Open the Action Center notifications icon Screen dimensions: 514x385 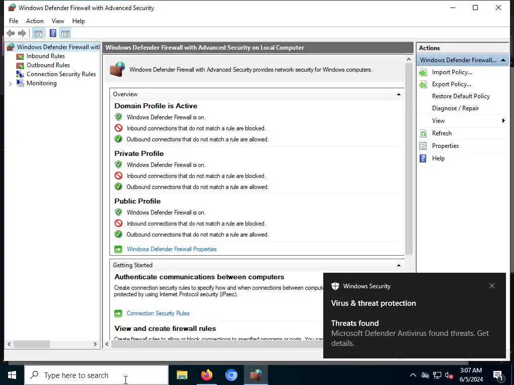click(498, 375)
